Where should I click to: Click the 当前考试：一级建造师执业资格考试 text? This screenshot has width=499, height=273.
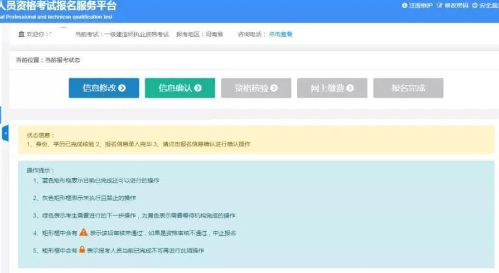122,34
